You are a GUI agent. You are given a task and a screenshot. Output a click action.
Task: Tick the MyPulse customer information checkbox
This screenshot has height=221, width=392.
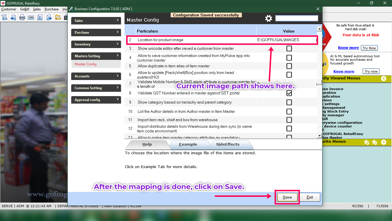click(x=289, y=58)
